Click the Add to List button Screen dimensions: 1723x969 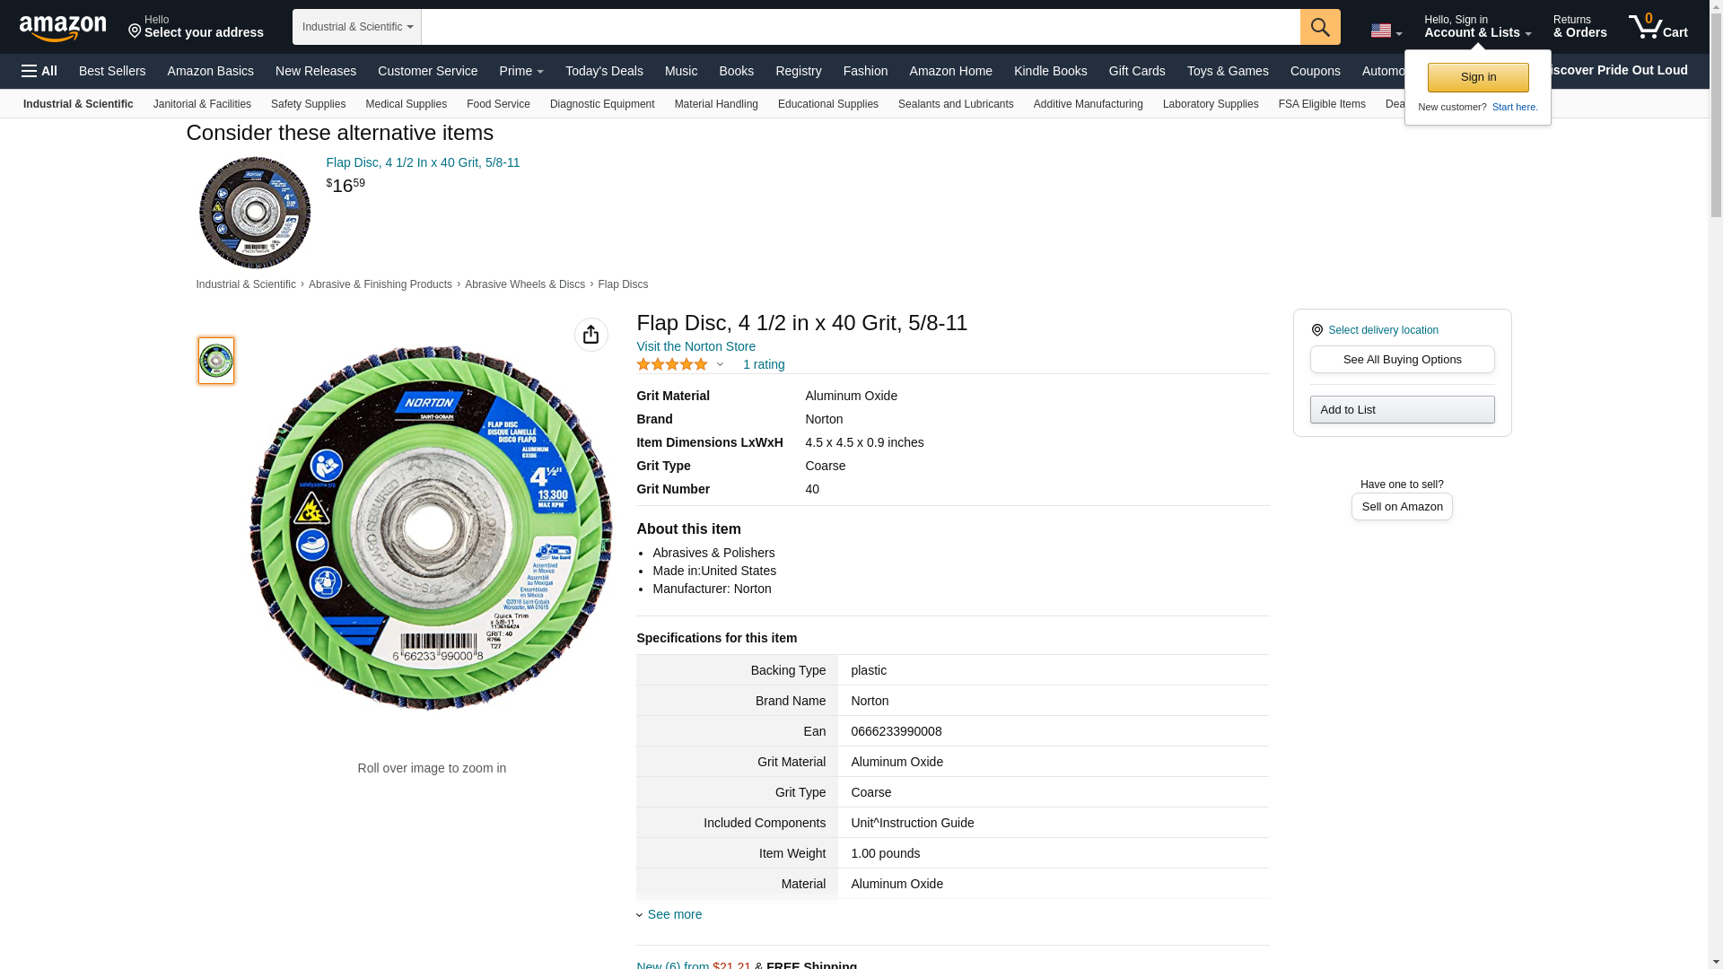[x=1402, y=410]
